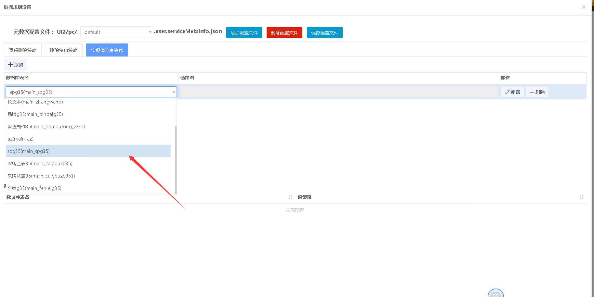This screenshot has height=297, width=594.
Task: Select 品牌g35(main_pinpaig35) option
Action: (35, 114)
